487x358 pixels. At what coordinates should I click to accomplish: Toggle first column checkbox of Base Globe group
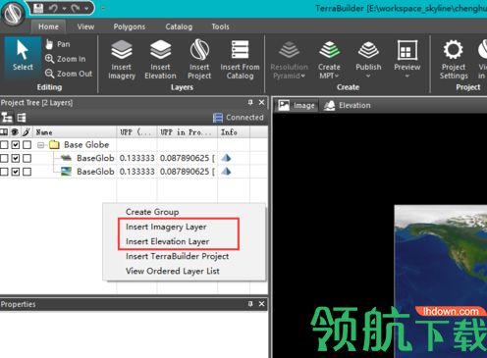4,144
